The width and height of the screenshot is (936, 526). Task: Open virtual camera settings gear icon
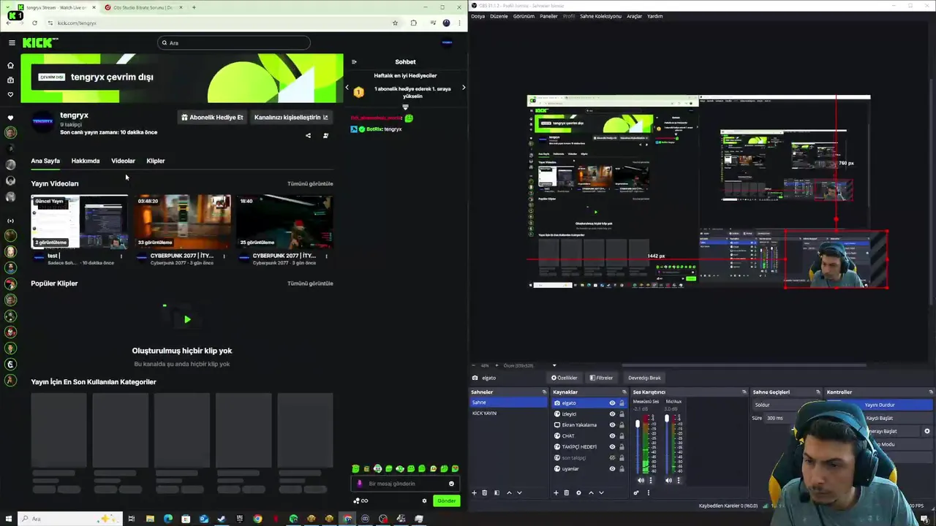[x=926, y=431]
